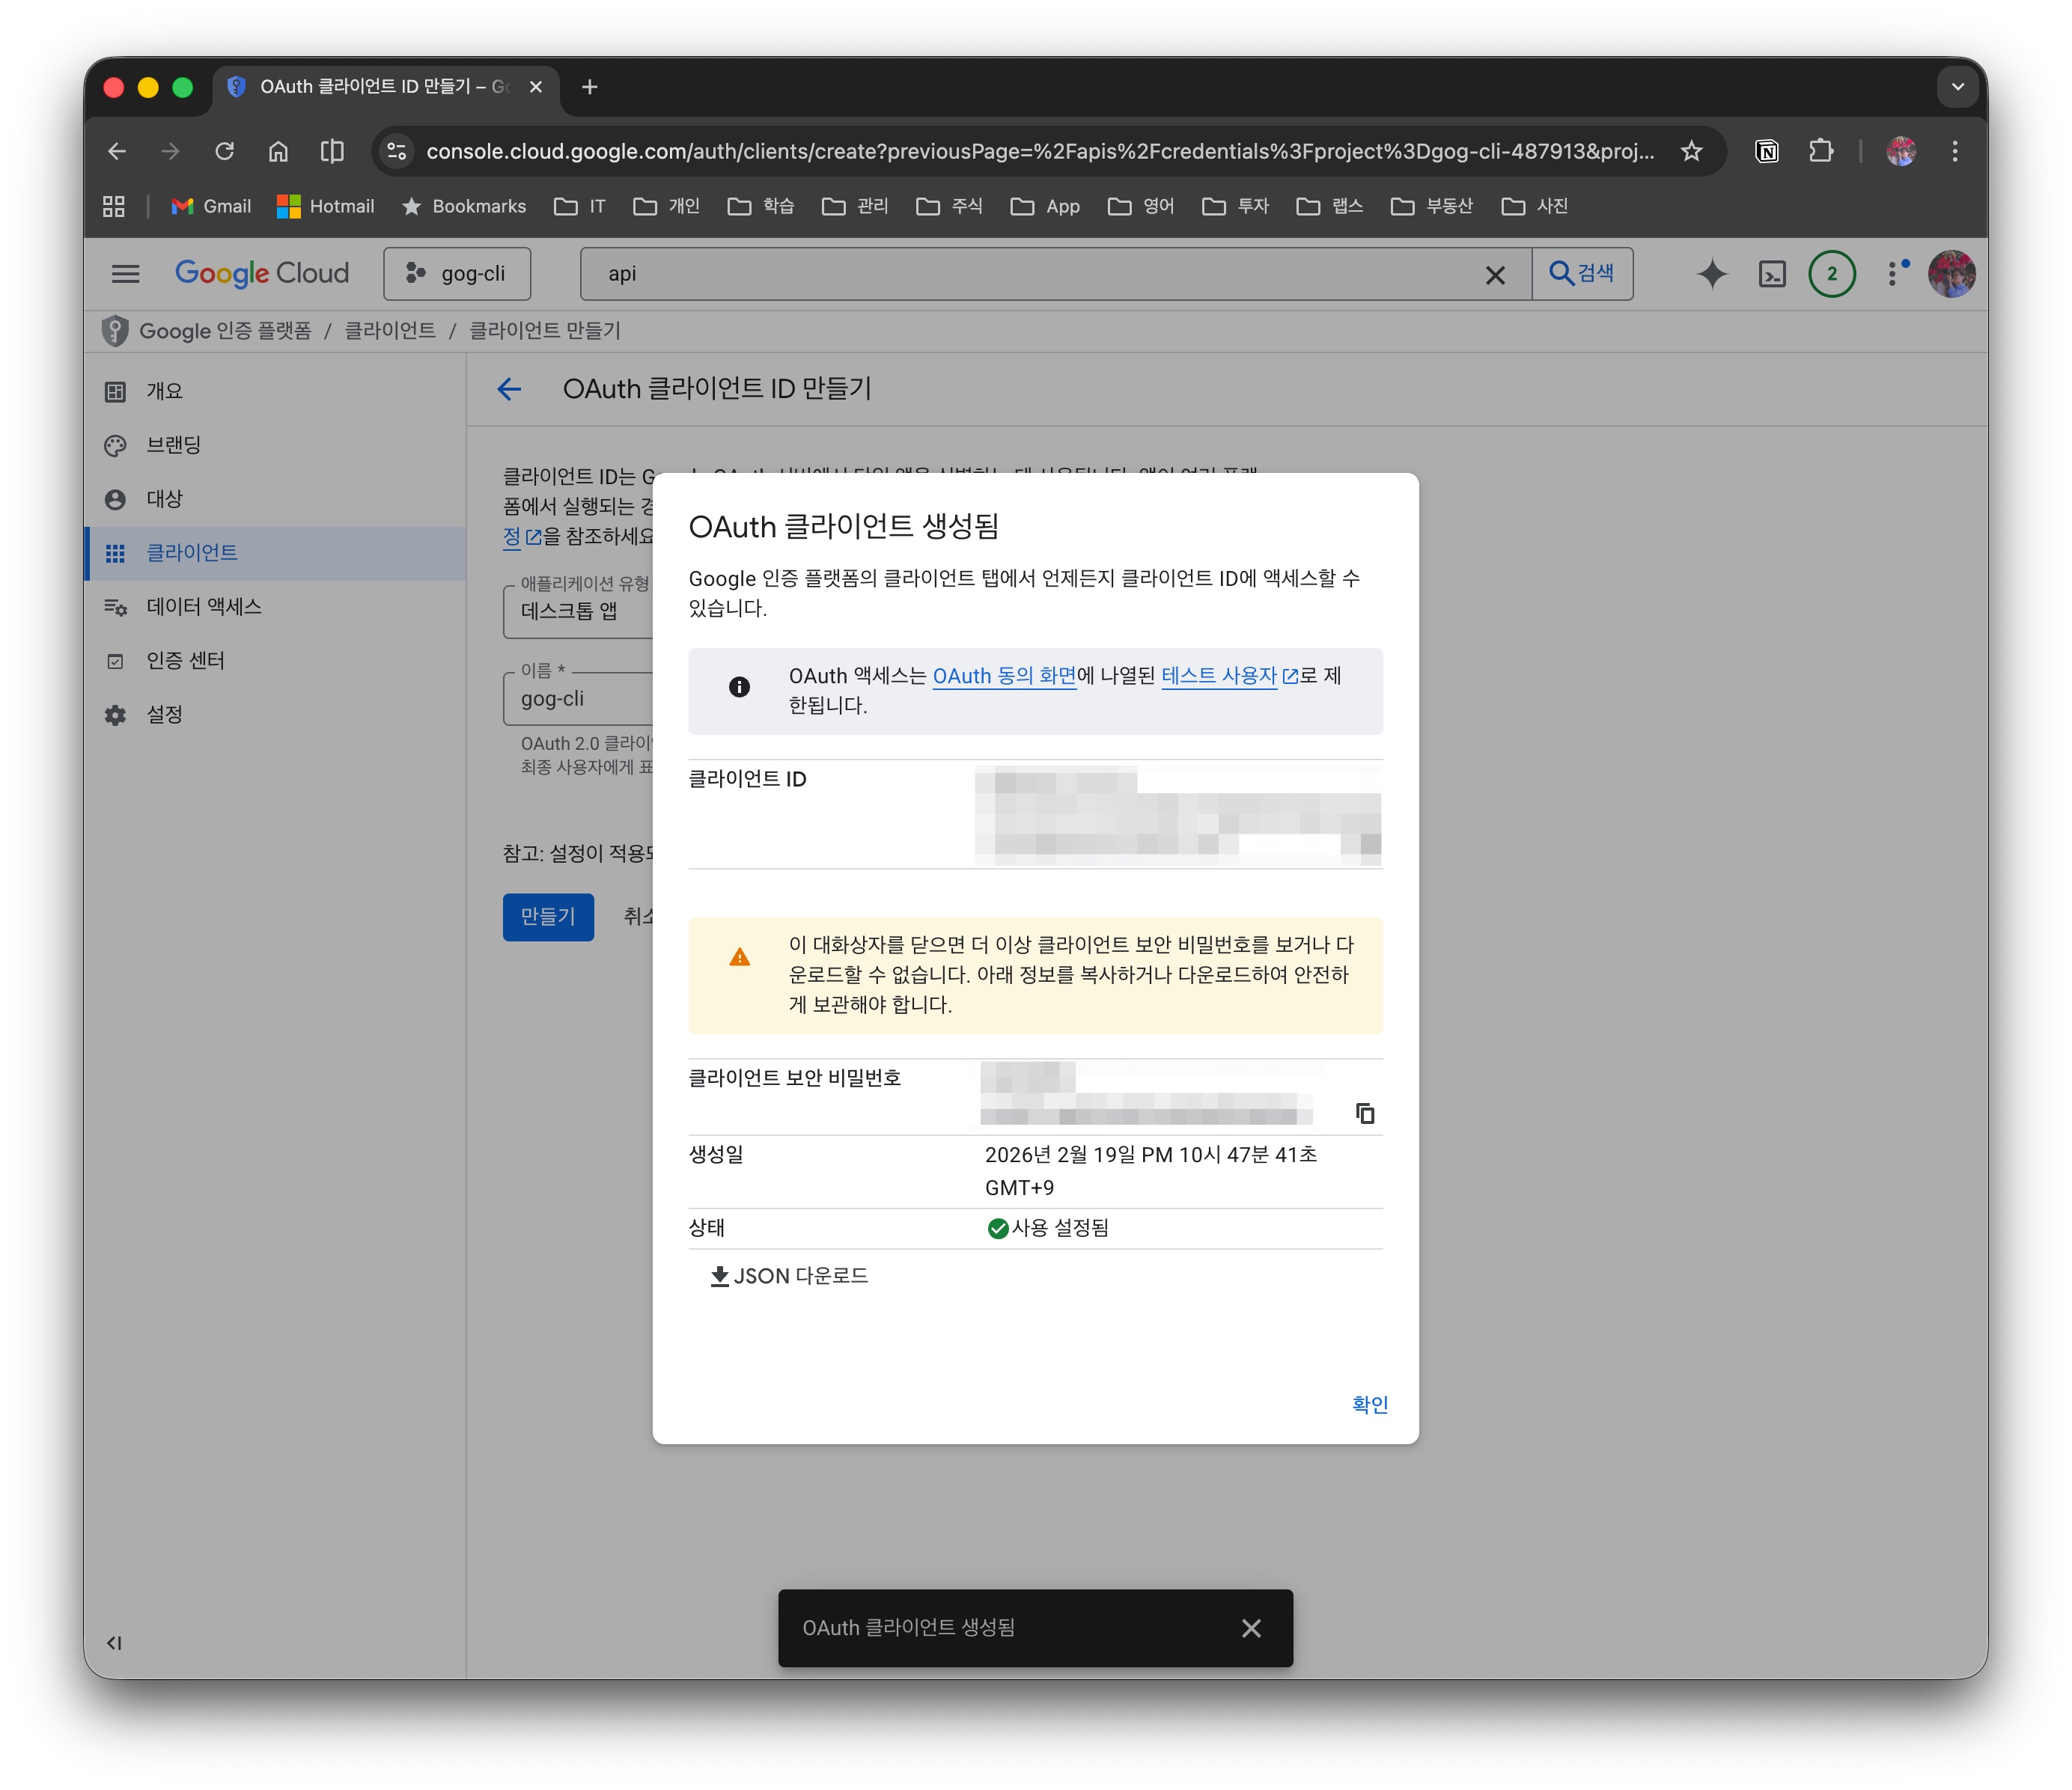Open the Google account avatar menu
Image resolution: width=2072 pixels, height=1790 pixels.
point(1951,274)
